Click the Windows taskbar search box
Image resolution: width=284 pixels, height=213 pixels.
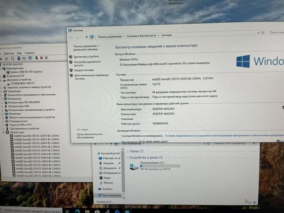point(31,211)
